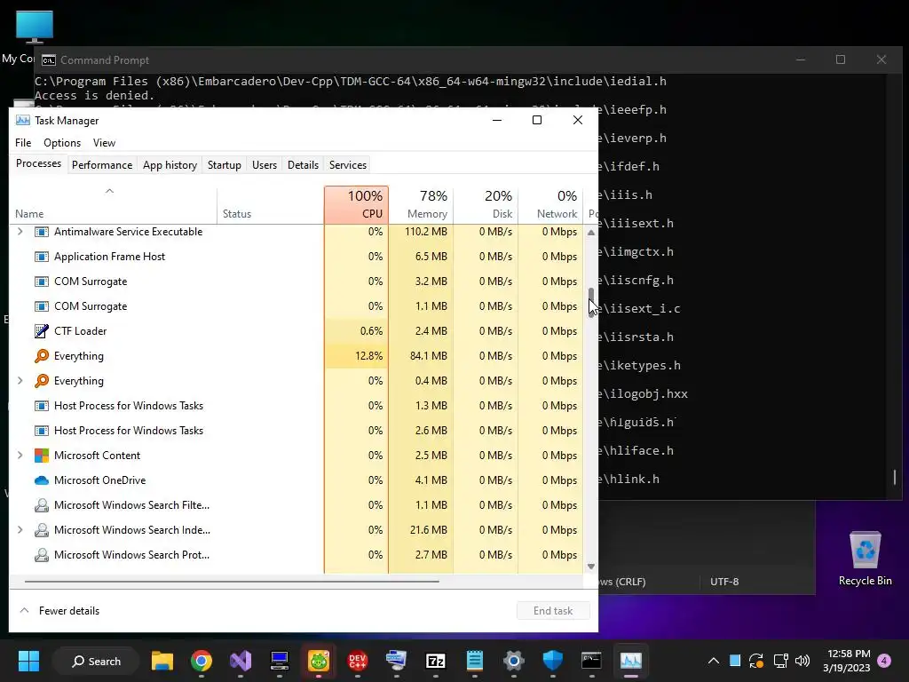Click the volume speaker tray icon
Image resolution: width=909 pixels, height=682 pixels.
[x=802, y=661]
